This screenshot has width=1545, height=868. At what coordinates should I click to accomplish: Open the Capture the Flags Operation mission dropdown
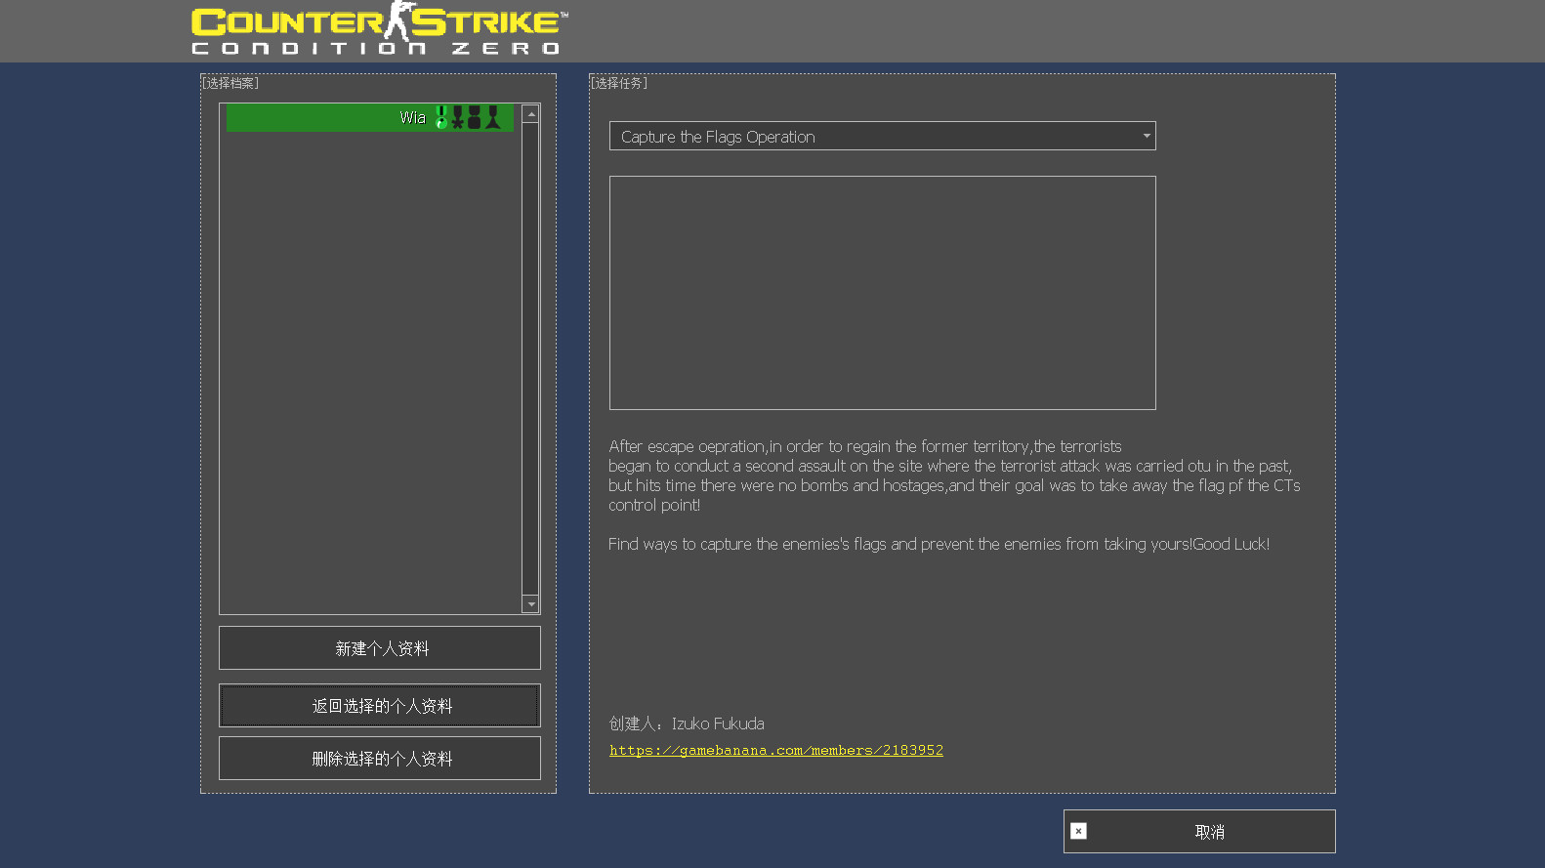tap(882, 136)
